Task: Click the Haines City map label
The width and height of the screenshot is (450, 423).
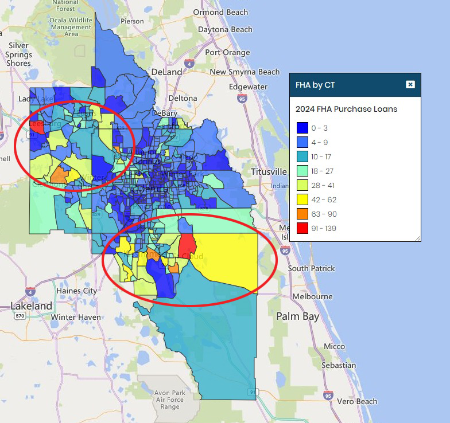Action: [x=77, y=291]
